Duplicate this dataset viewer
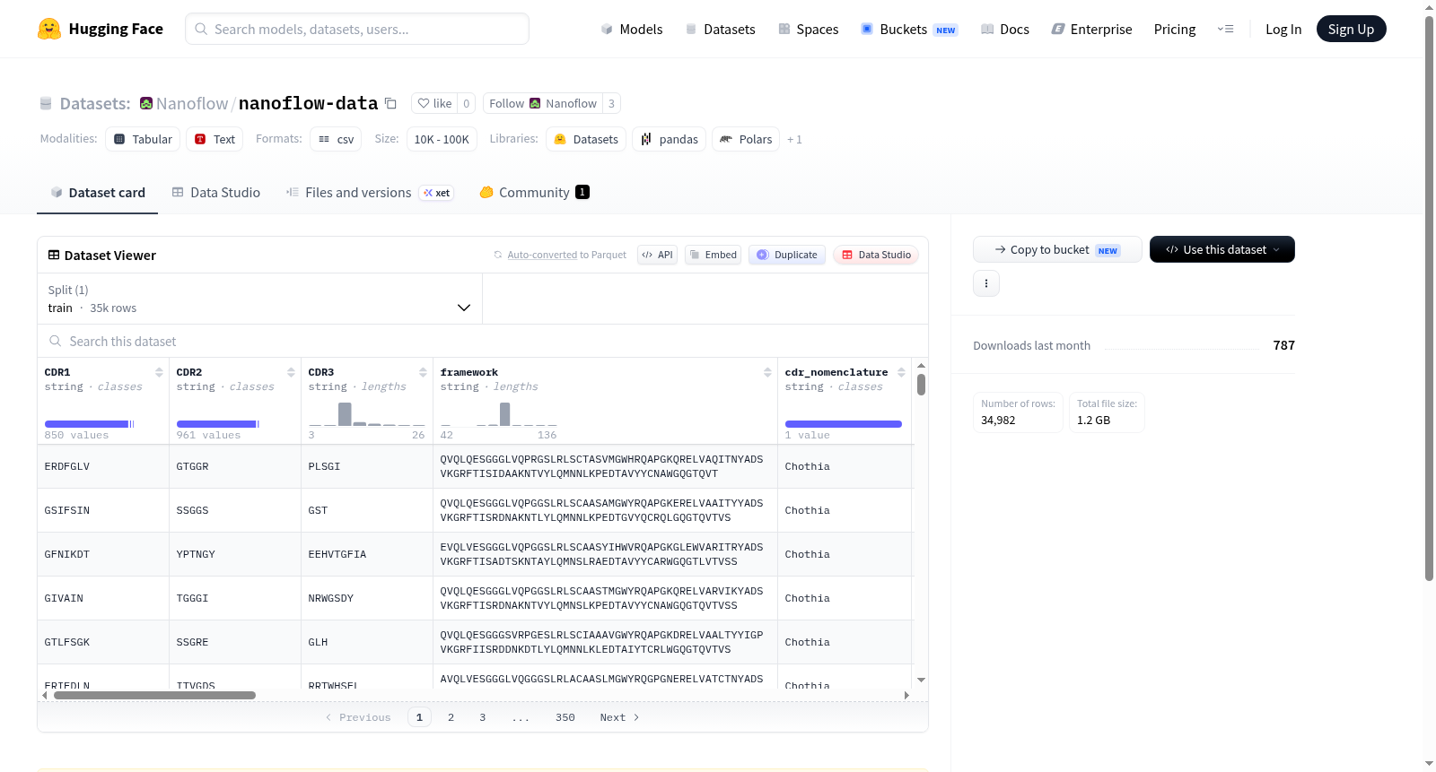The width and height of the screenshot is (1436, 772). (x=787, y=255)
